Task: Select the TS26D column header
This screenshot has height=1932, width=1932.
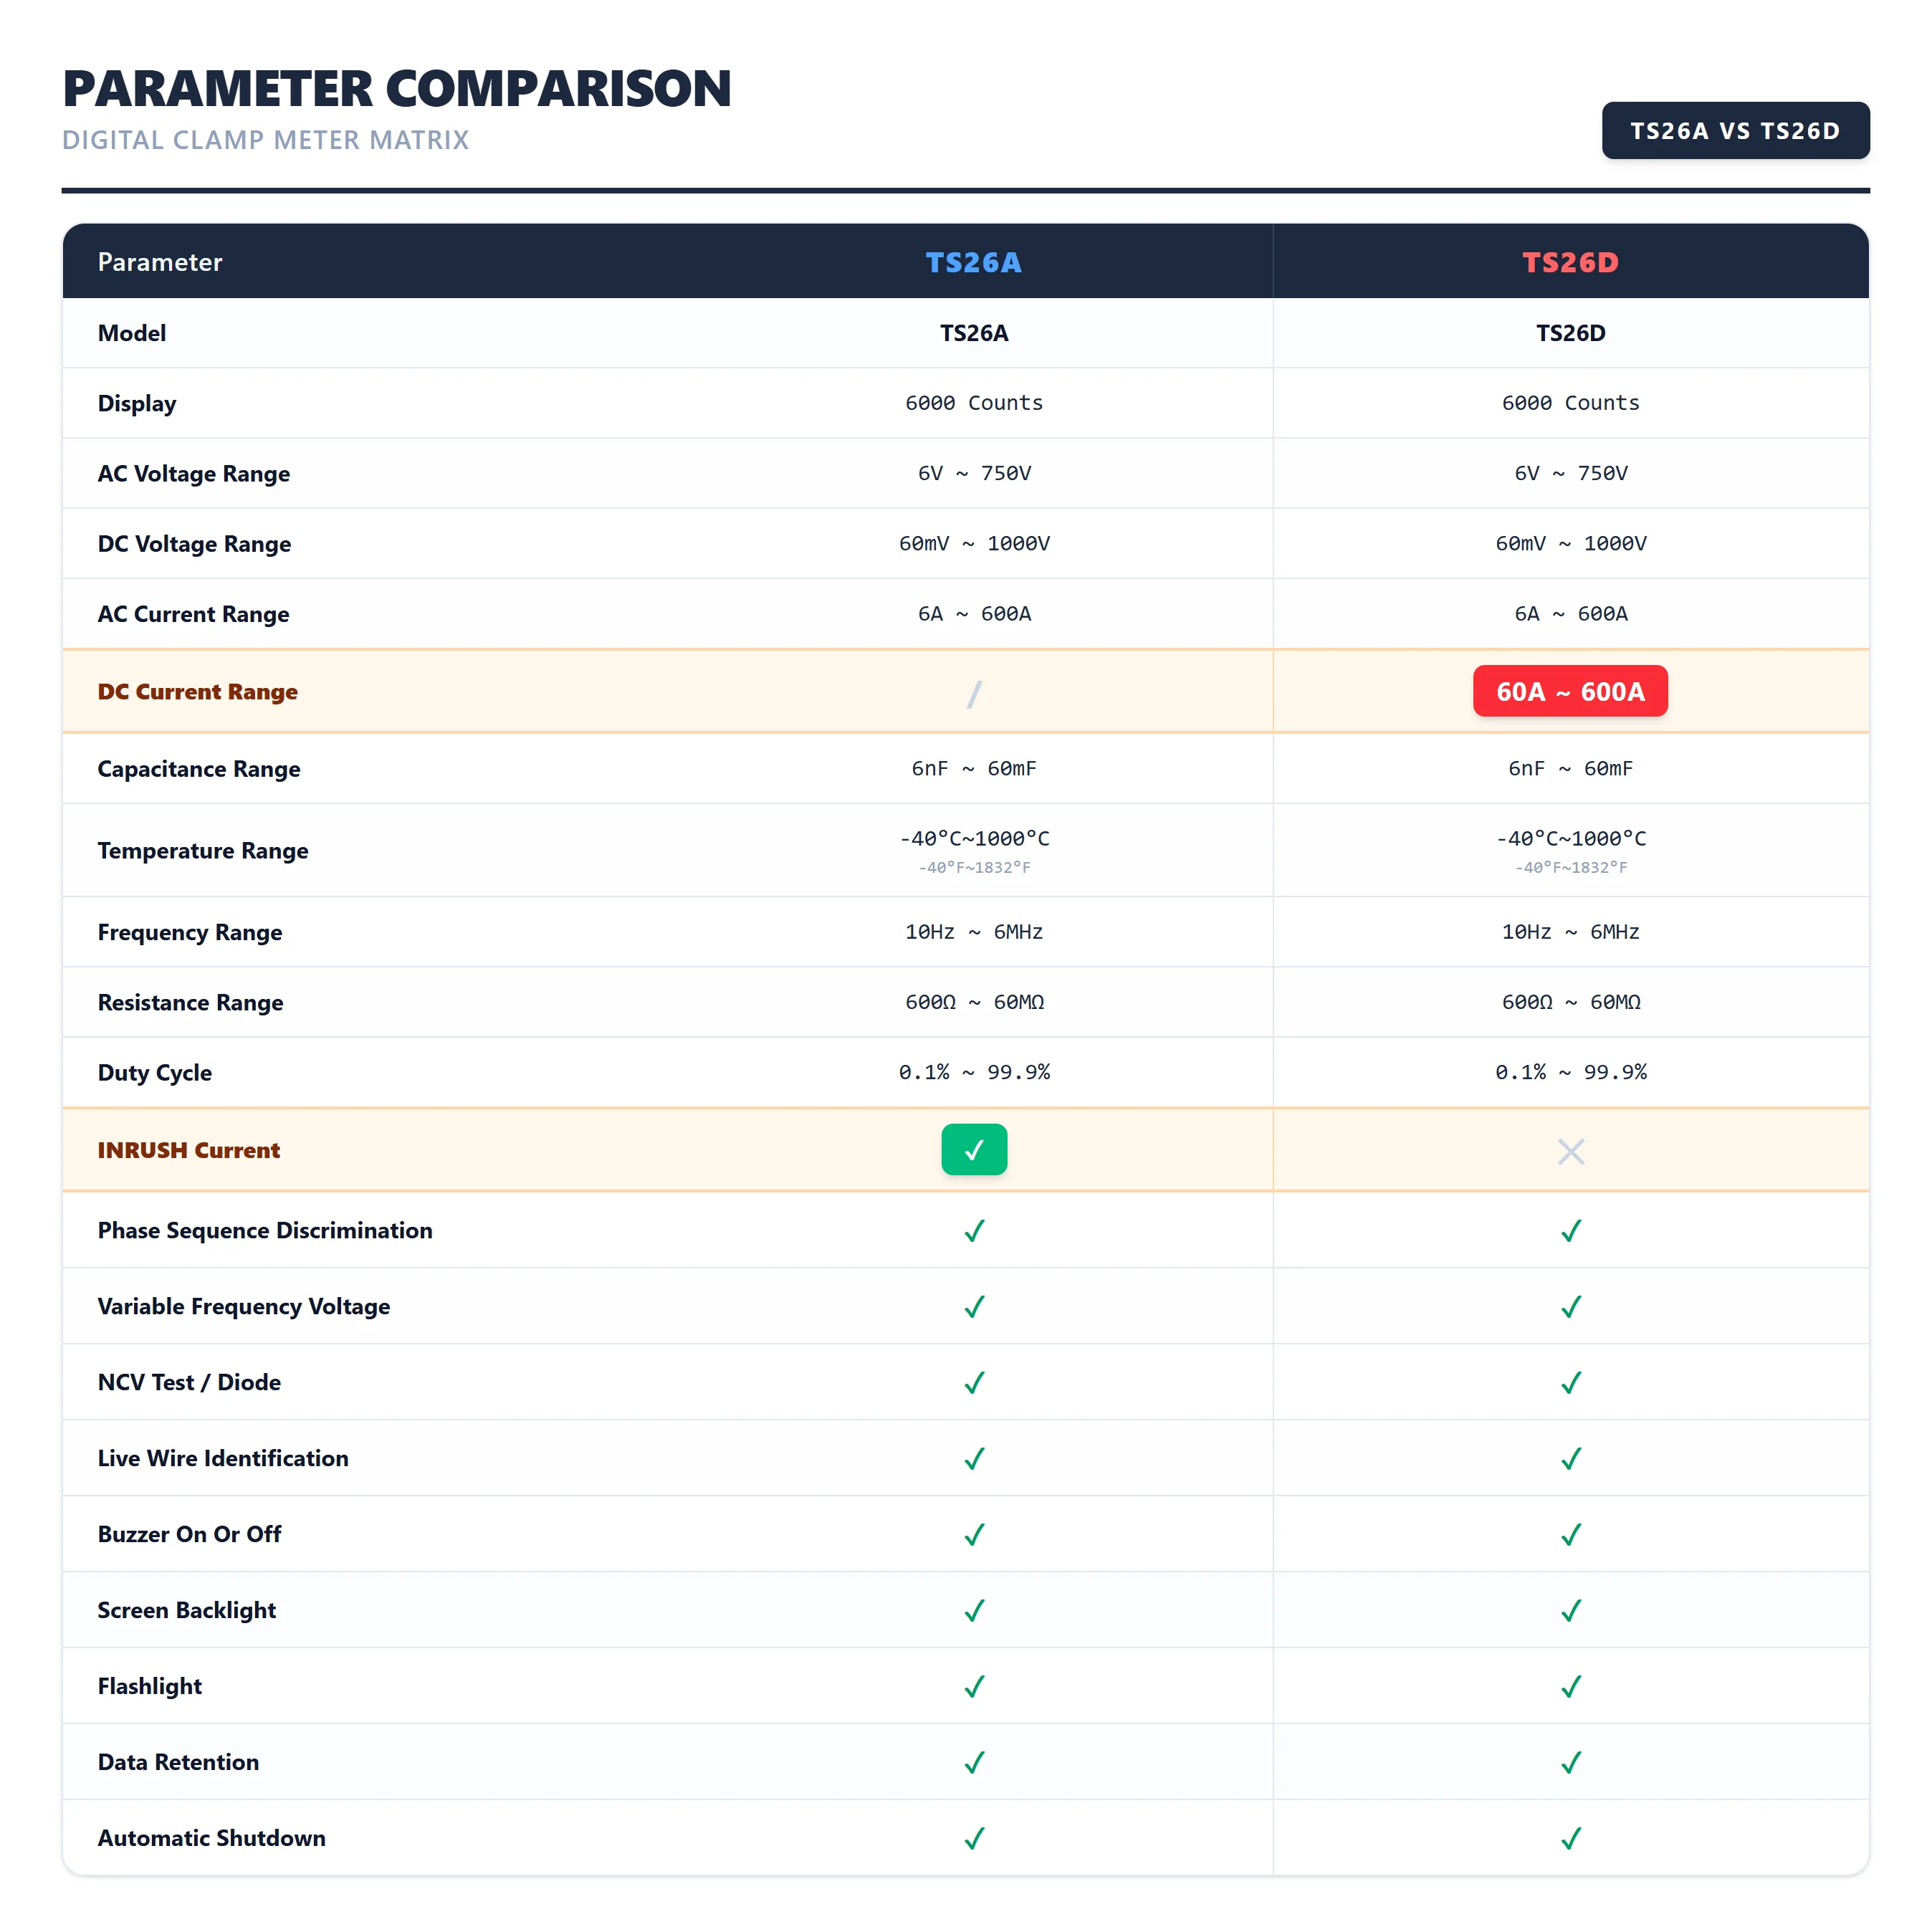Action: click(x=1570, y=262)
